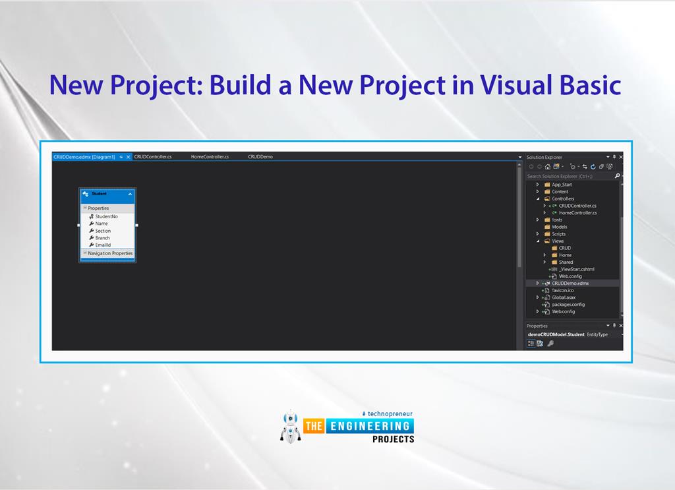Collapse the Controllers folder
This screenshot has width=675, height=490.
point(538,199)
